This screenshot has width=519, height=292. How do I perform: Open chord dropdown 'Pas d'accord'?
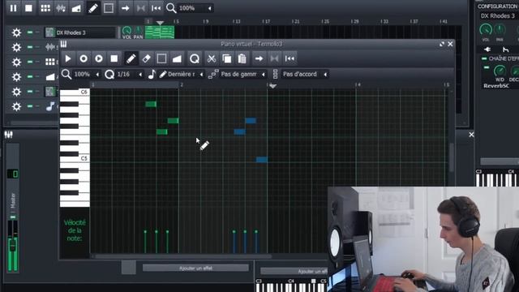pos(305,74)
